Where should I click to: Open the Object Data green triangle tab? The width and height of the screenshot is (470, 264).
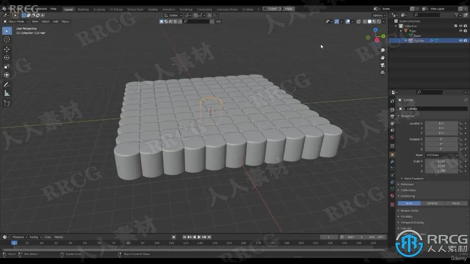point(393,189)
